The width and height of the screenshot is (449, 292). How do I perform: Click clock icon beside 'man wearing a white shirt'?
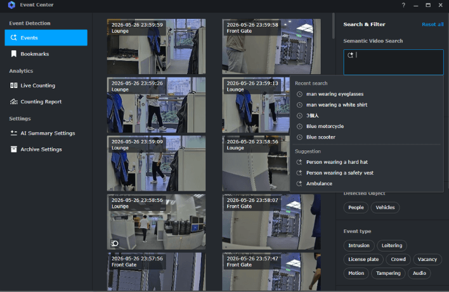point(299,105)
